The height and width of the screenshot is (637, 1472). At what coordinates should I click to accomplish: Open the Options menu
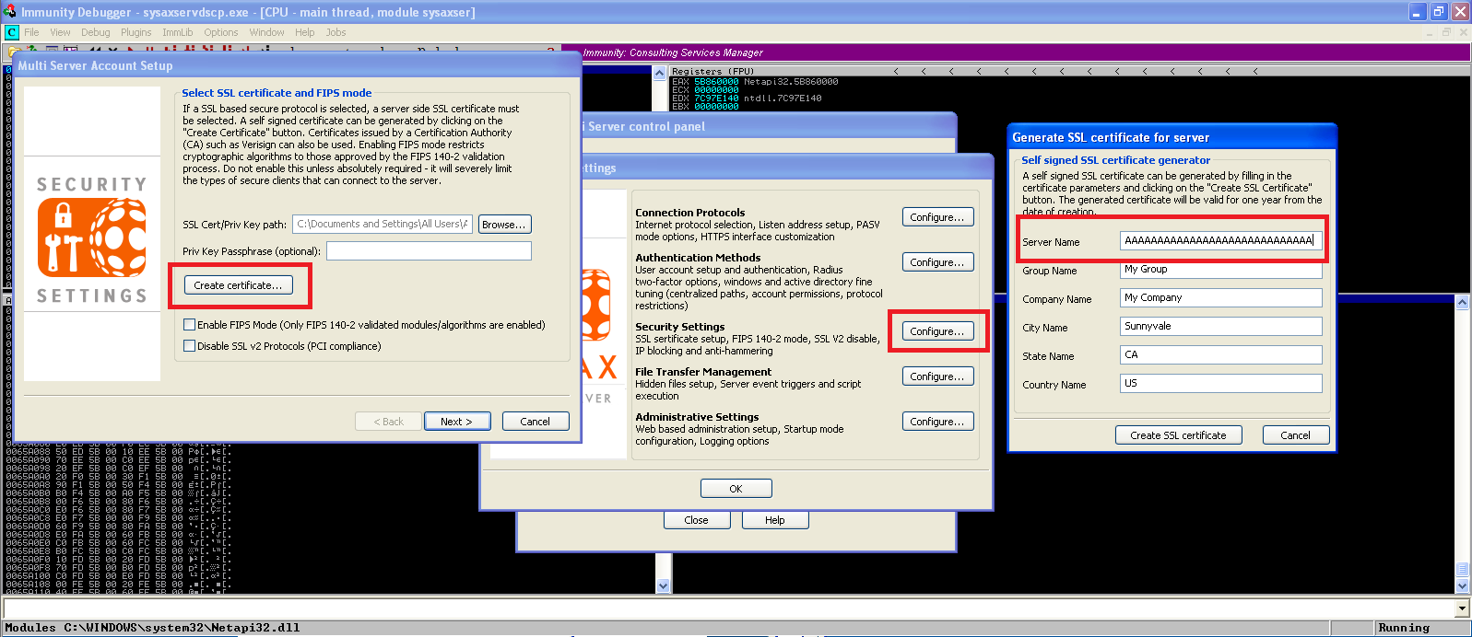(221, 32)
